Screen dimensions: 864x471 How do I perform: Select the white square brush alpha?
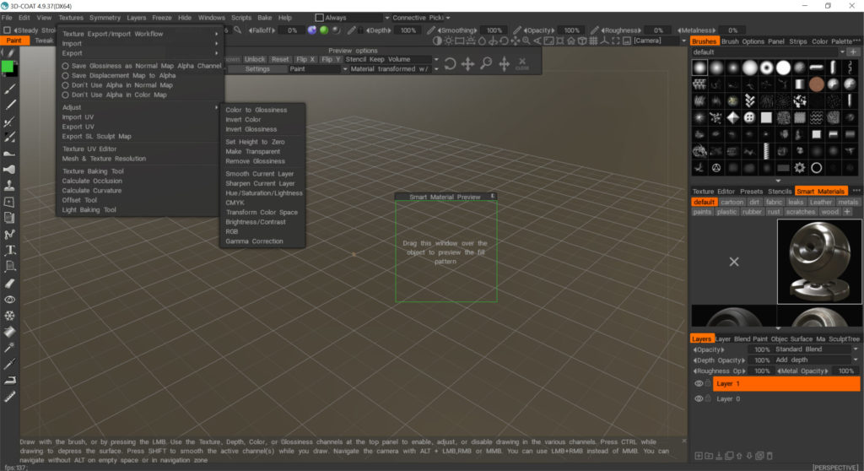[766, 117]
